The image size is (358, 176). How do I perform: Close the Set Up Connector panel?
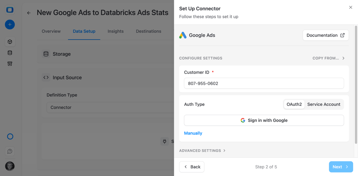pyautogui.click(x=351, y=7)
